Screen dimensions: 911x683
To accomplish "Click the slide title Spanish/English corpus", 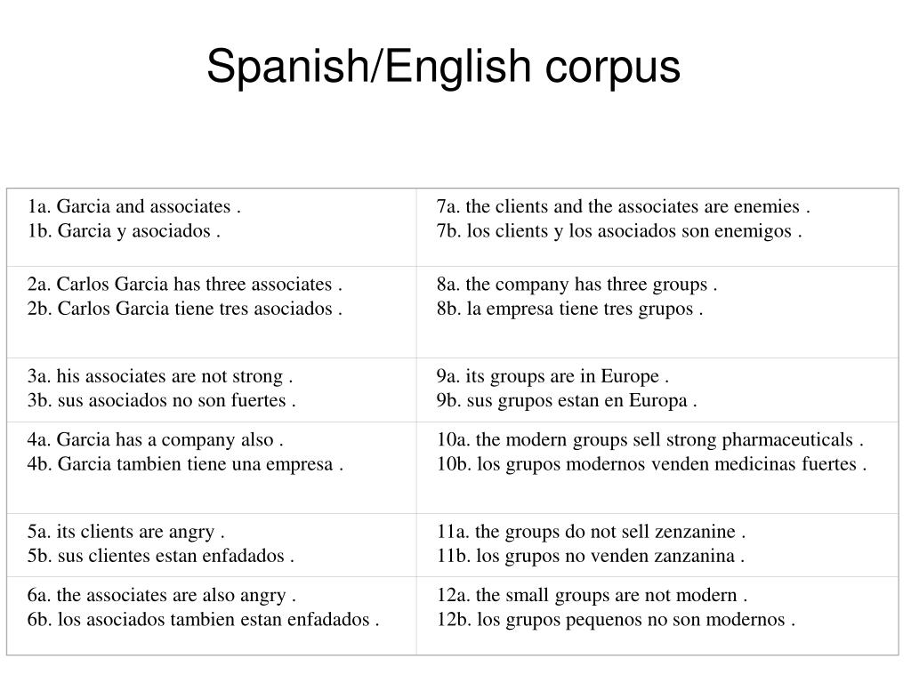I will click(x=443, y=67).
